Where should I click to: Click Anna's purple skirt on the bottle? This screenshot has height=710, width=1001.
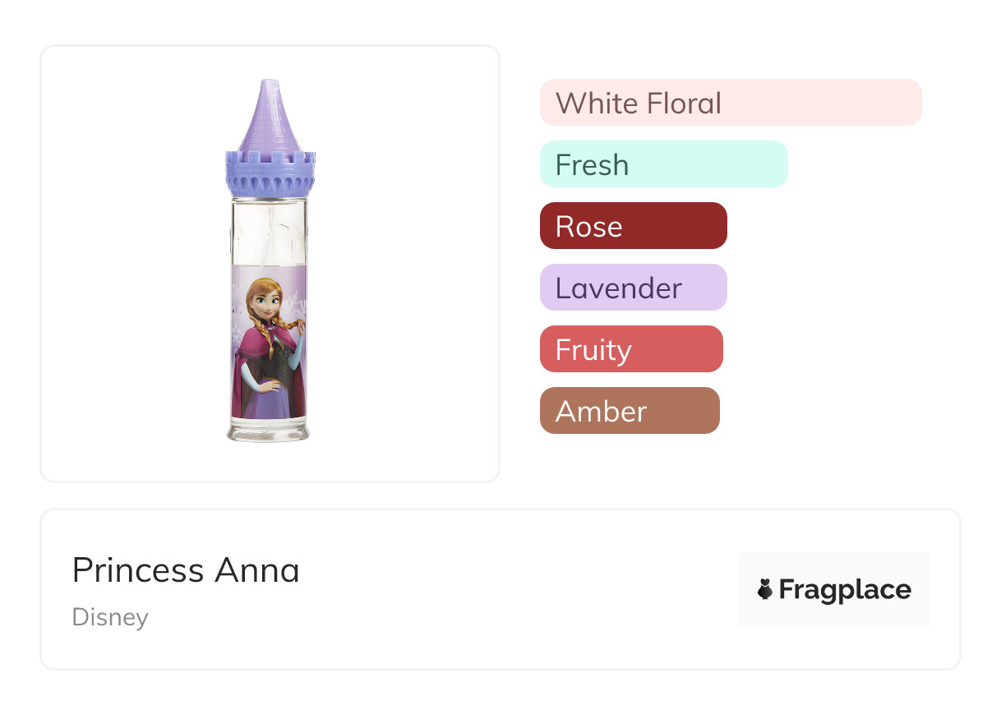coord(269,397)
